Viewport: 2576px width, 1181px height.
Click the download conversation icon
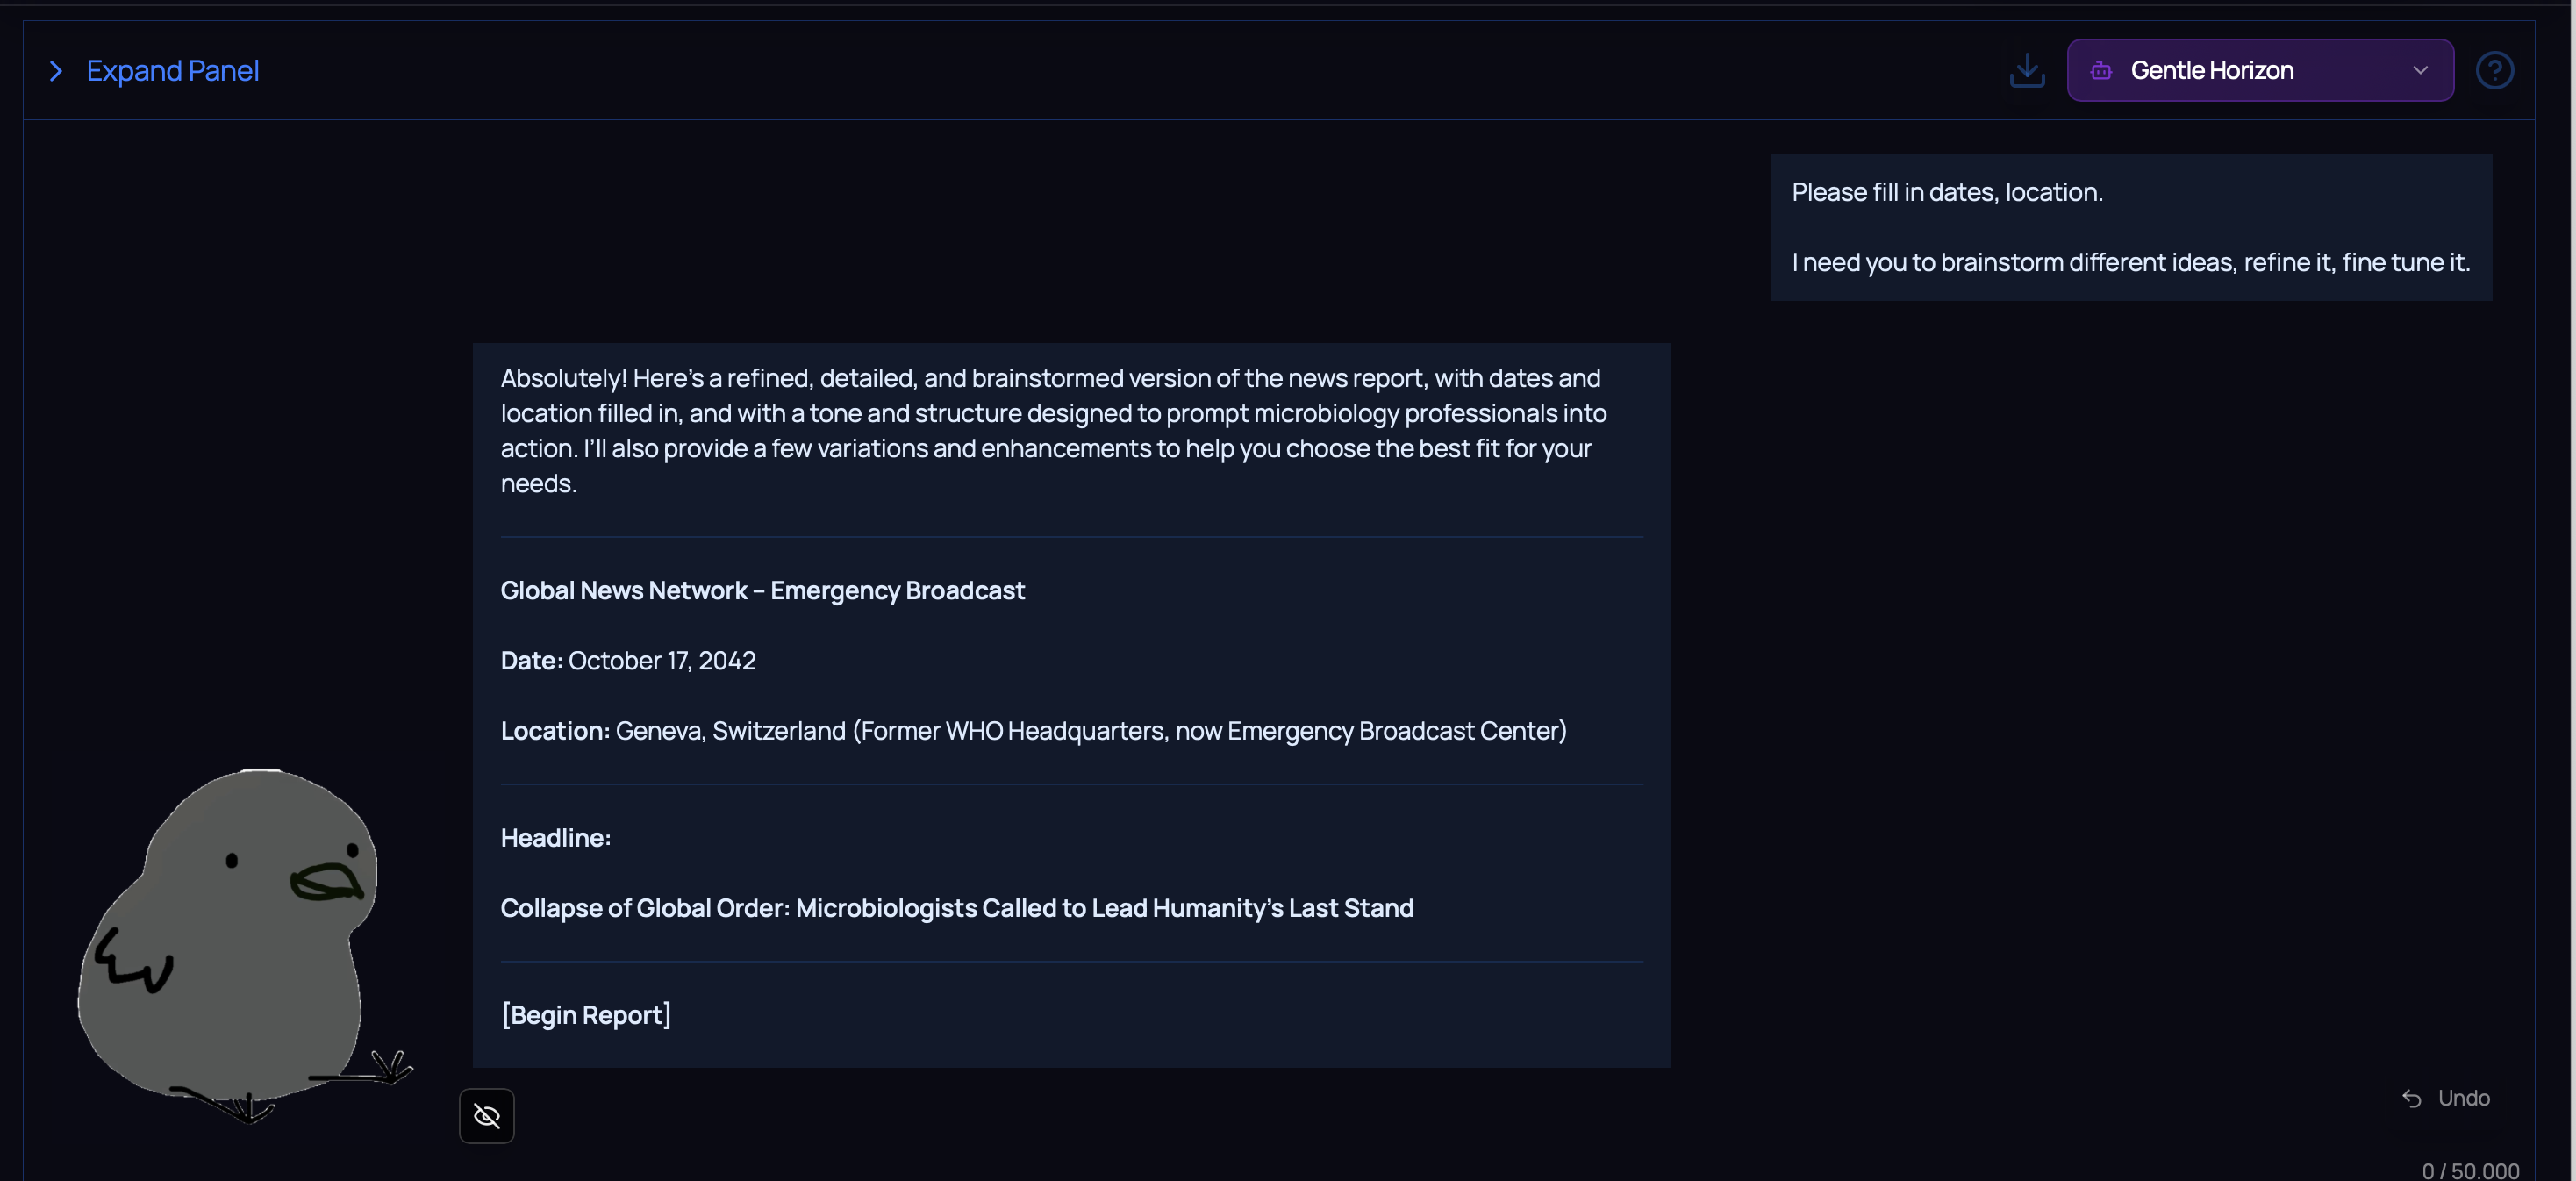pyautogui.click(x=2026, y=70)
